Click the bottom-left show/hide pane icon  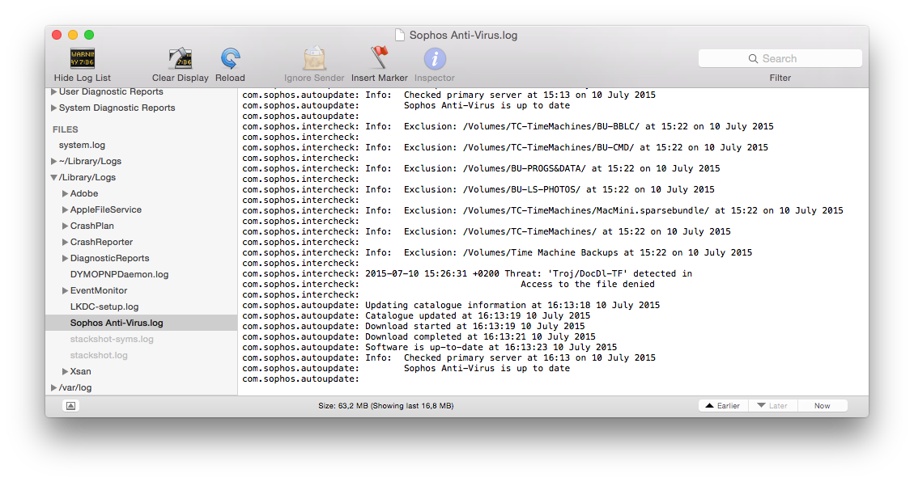[x=70, y=406]
